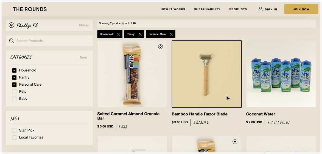Remove the Personal Care filter chip with its X

(x=171, y=34)
